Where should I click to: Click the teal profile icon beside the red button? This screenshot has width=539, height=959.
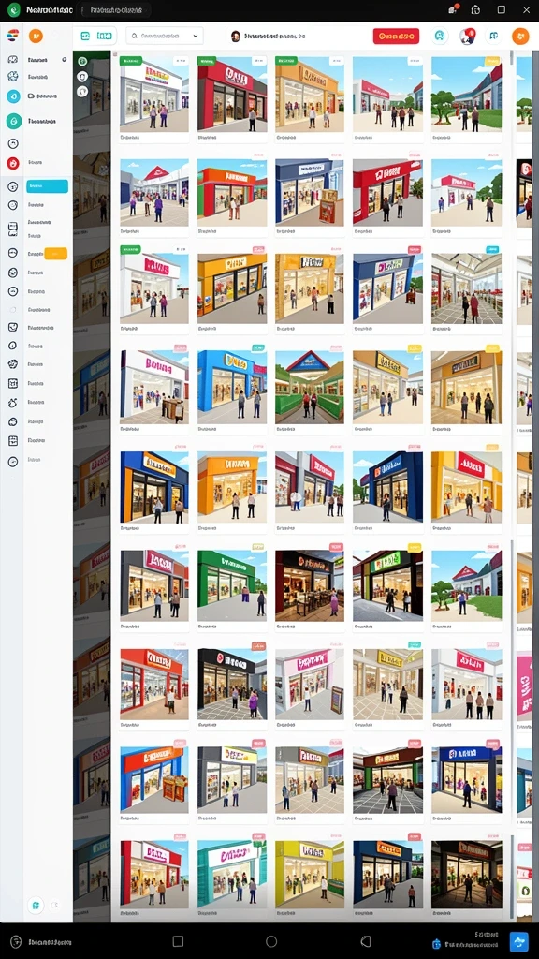(438, 37)
